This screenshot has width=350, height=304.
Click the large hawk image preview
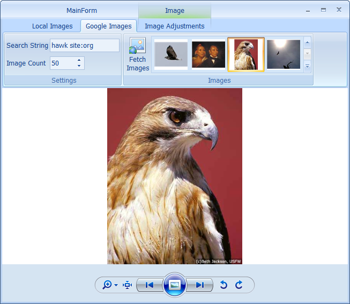point(175,176)
